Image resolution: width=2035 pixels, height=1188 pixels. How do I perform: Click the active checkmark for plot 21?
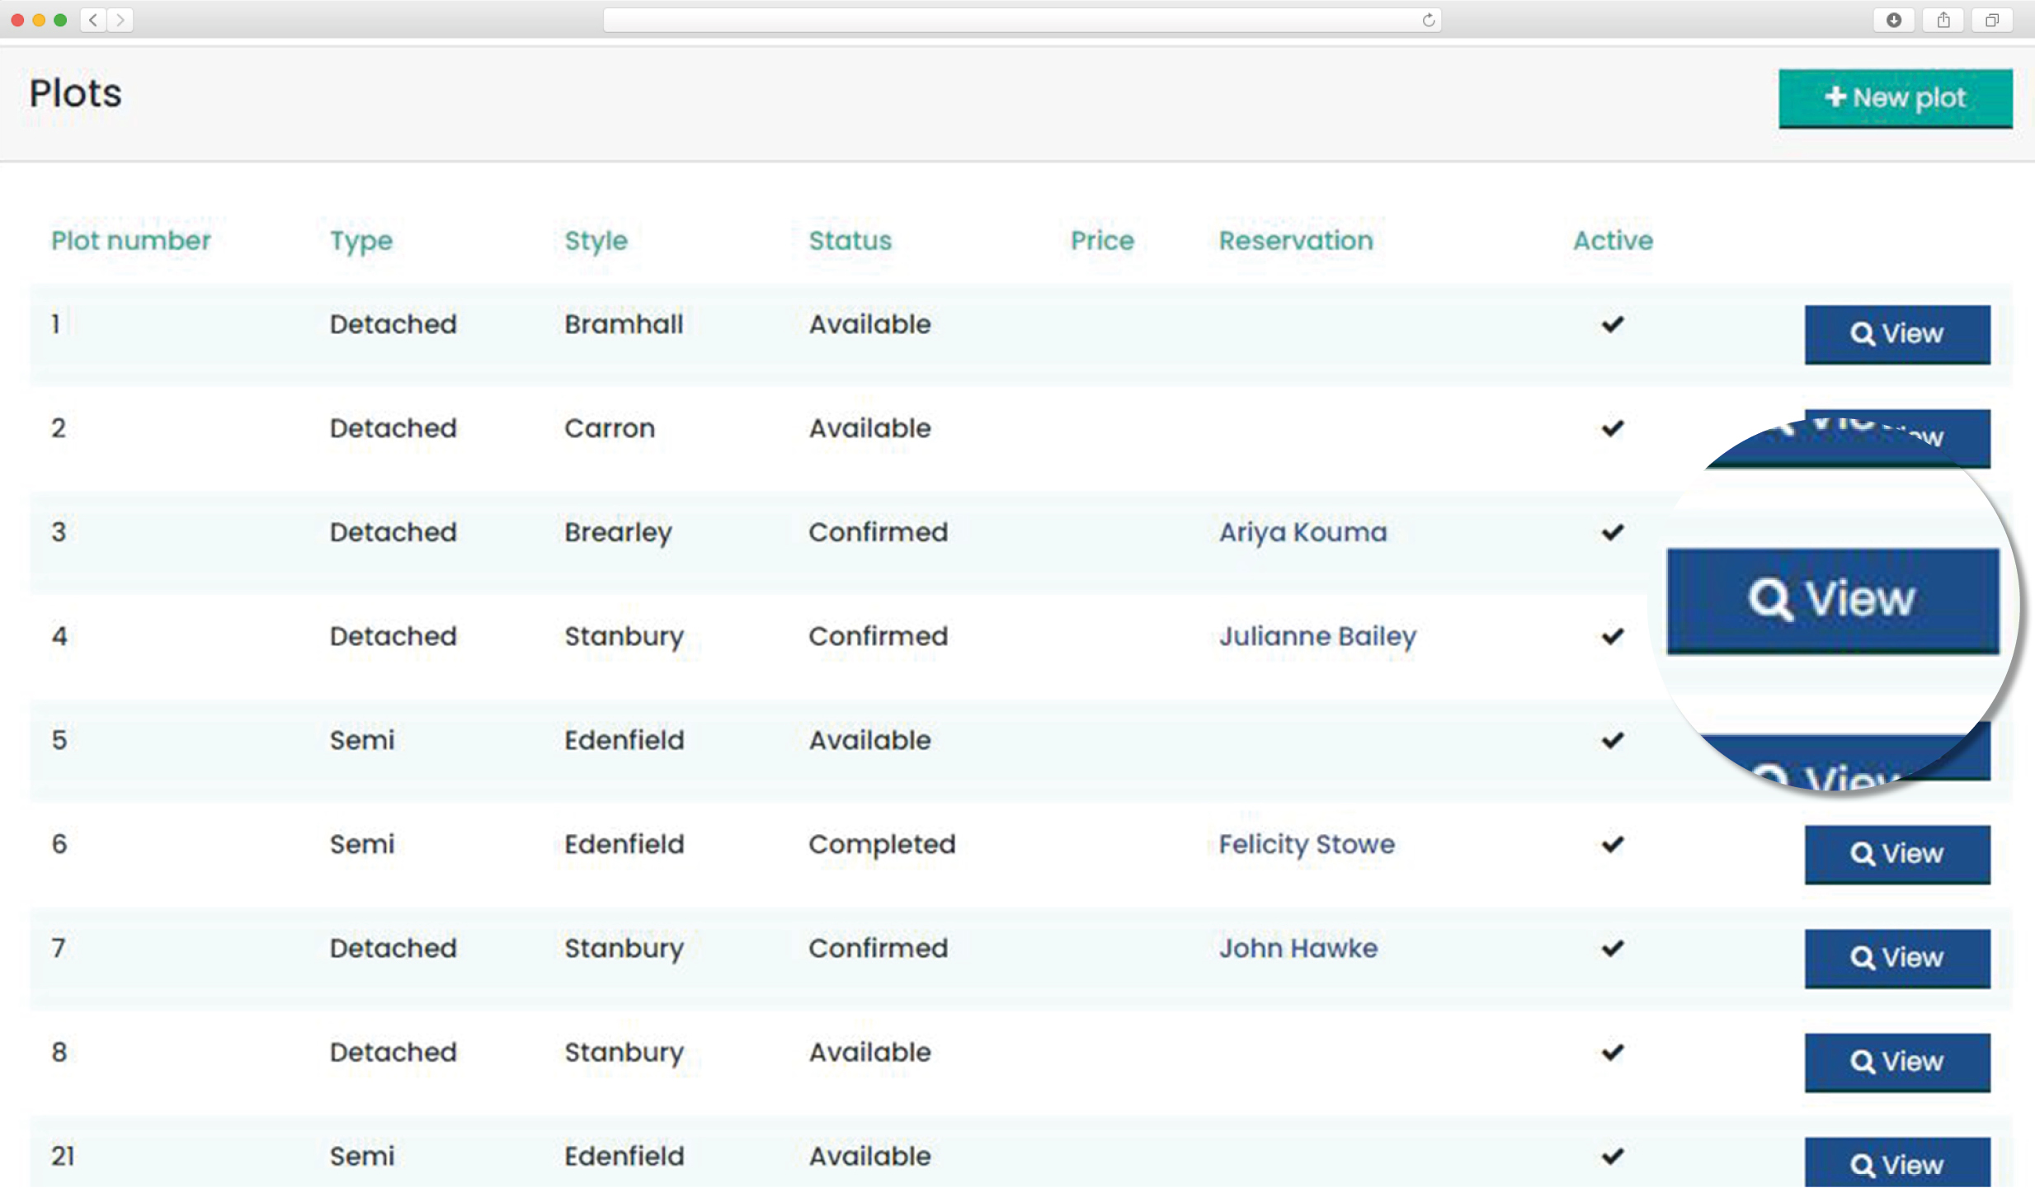(1613, 1156)
